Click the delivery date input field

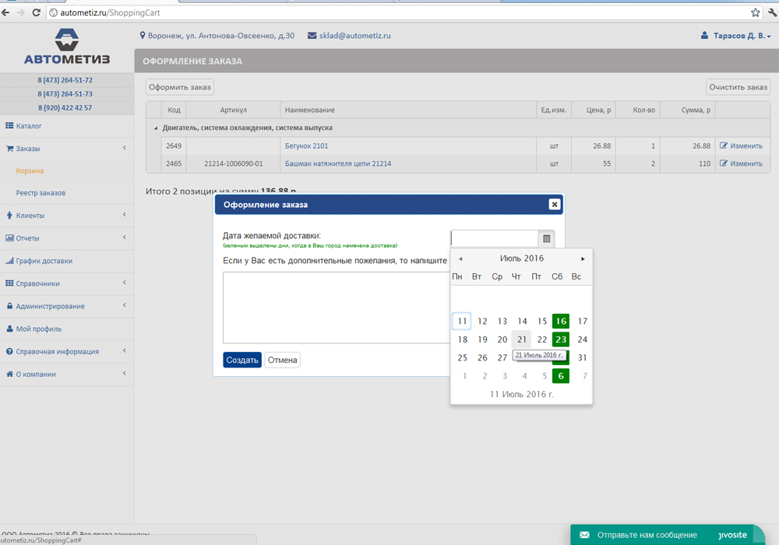click(494, 238)
